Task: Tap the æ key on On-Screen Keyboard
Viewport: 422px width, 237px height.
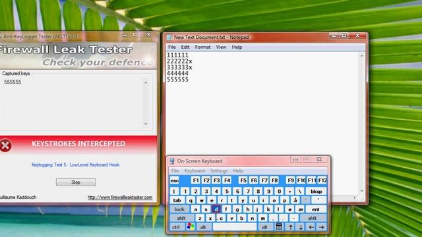Action: [301, 209]
